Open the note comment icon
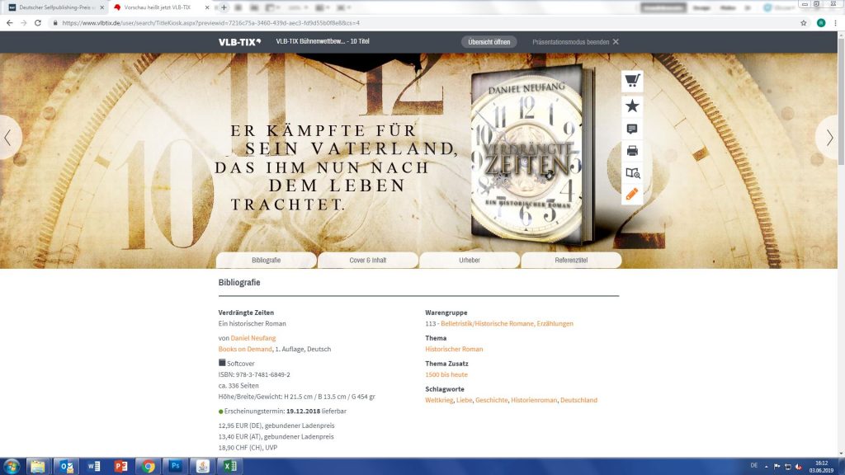The height and width of the screenshot is (475, 845). pyautogui.click(x=632, y=129)
